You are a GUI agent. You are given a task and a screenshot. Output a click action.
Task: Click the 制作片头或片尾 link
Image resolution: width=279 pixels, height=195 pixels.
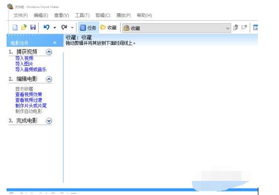(x=31, y=106)
